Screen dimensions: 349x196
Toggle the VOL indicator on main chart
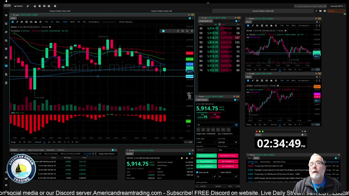(x=84, y=22)
